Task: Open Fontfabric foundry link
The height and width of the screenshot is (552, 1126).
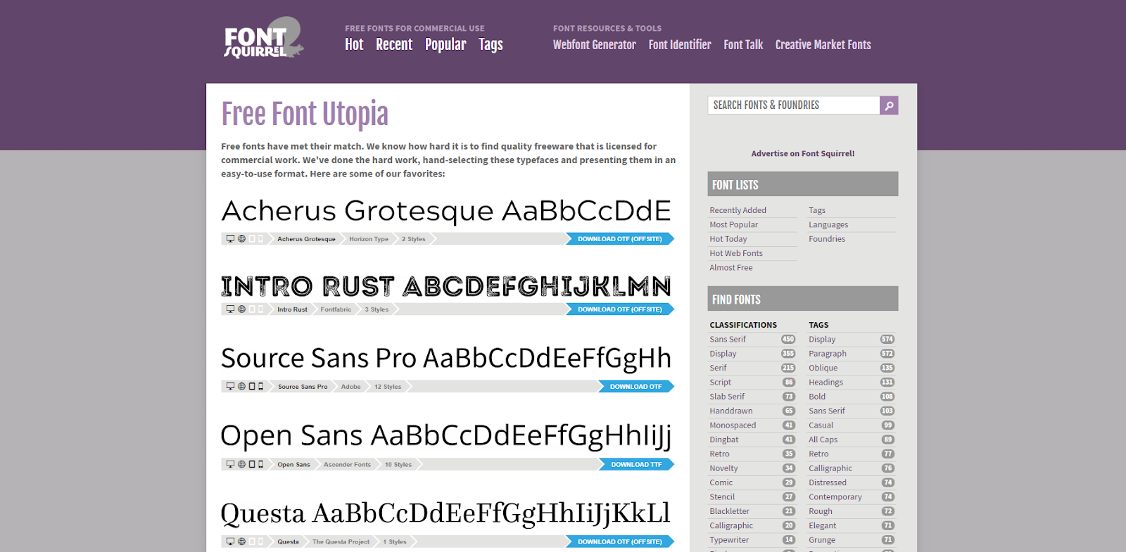Action: pyautogui.click(x=336, y=309)
